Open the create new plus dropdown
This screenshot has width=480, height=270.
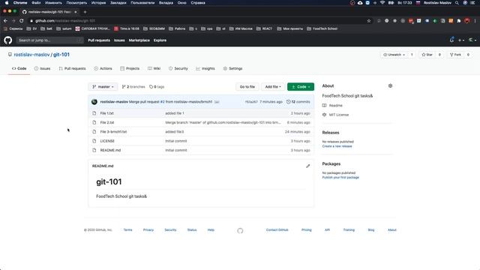(461, 40)
